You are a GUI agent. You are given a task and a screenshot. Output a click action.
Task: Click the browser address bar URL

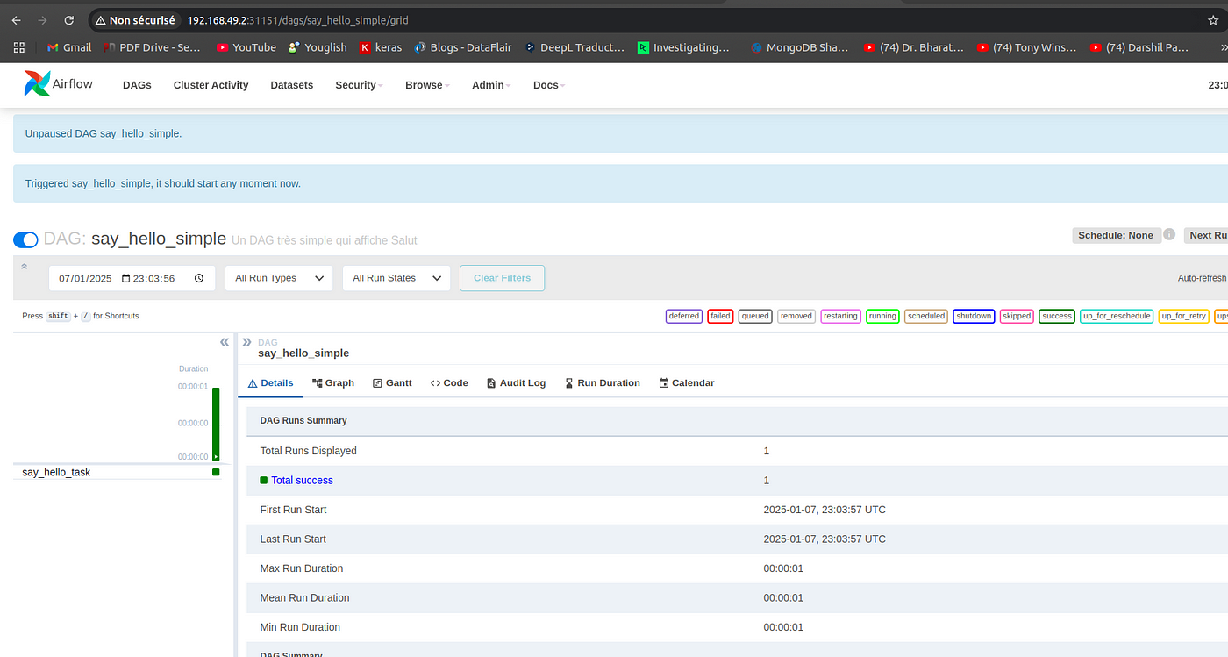click(297, 19)
